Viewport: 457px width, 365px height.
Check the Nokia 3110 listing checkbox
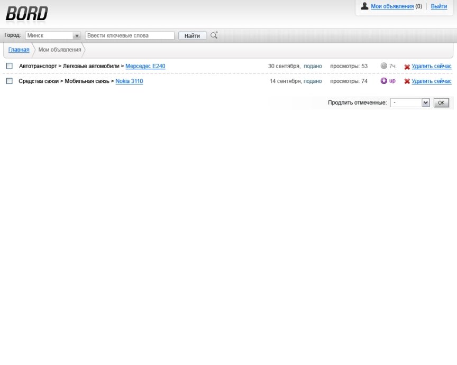pos(10,81)
